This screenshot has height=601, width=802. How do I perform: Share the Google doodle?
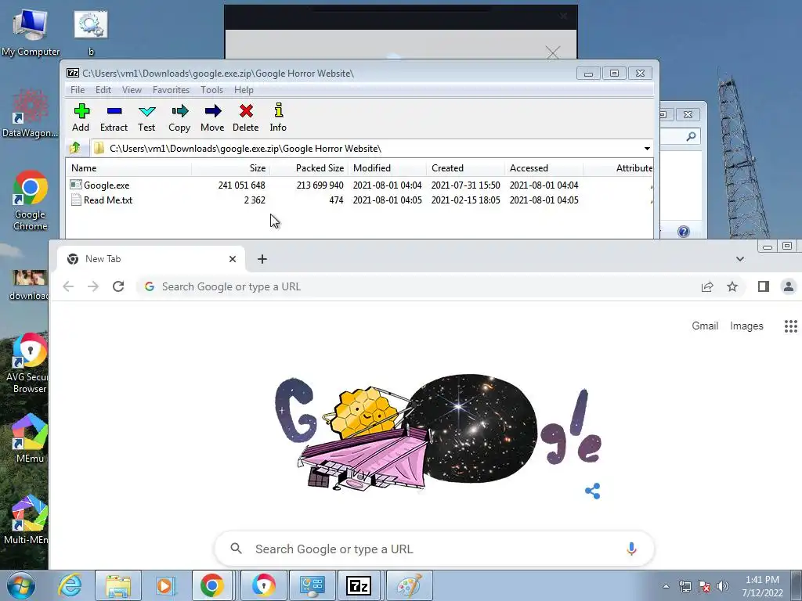[x=592, y=491]
